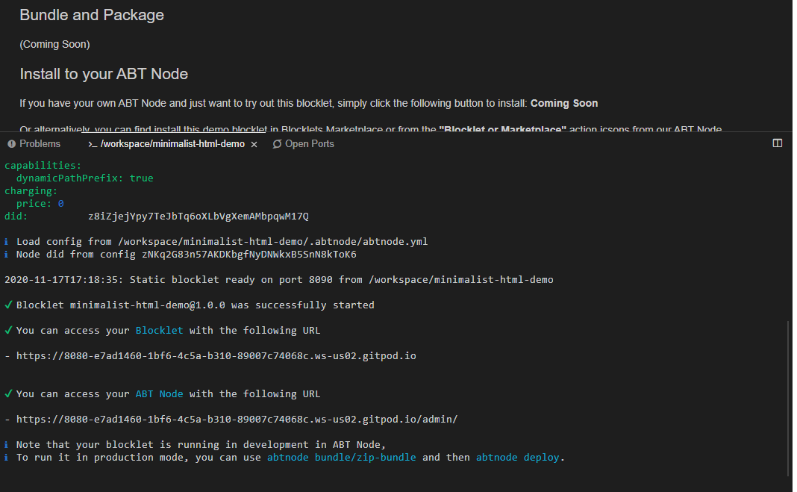This screenshot has width=797, height=492.
Task: Open the Open Ports tab
Action: (309, 143)
